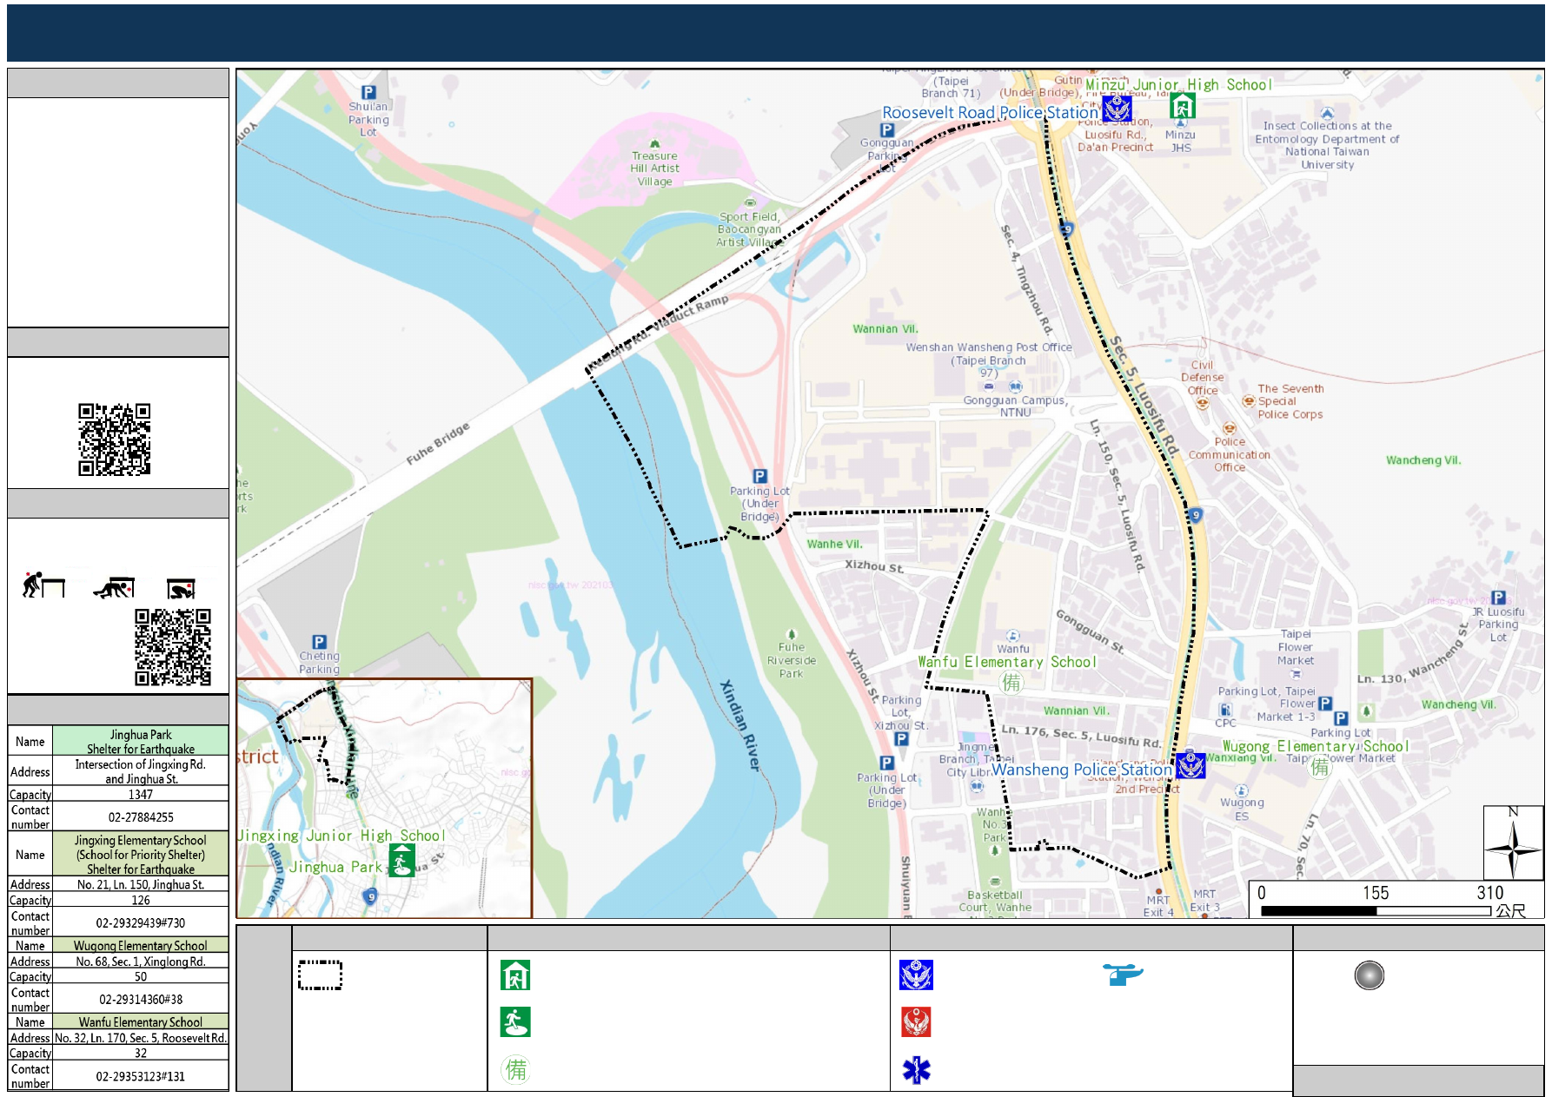This screenshot has height=1097, width=1552.
Task: Click the address 'No. 32, Ln. 170, Sec. 5, Roosevelt Rd.'
Action: point(141,1037)
